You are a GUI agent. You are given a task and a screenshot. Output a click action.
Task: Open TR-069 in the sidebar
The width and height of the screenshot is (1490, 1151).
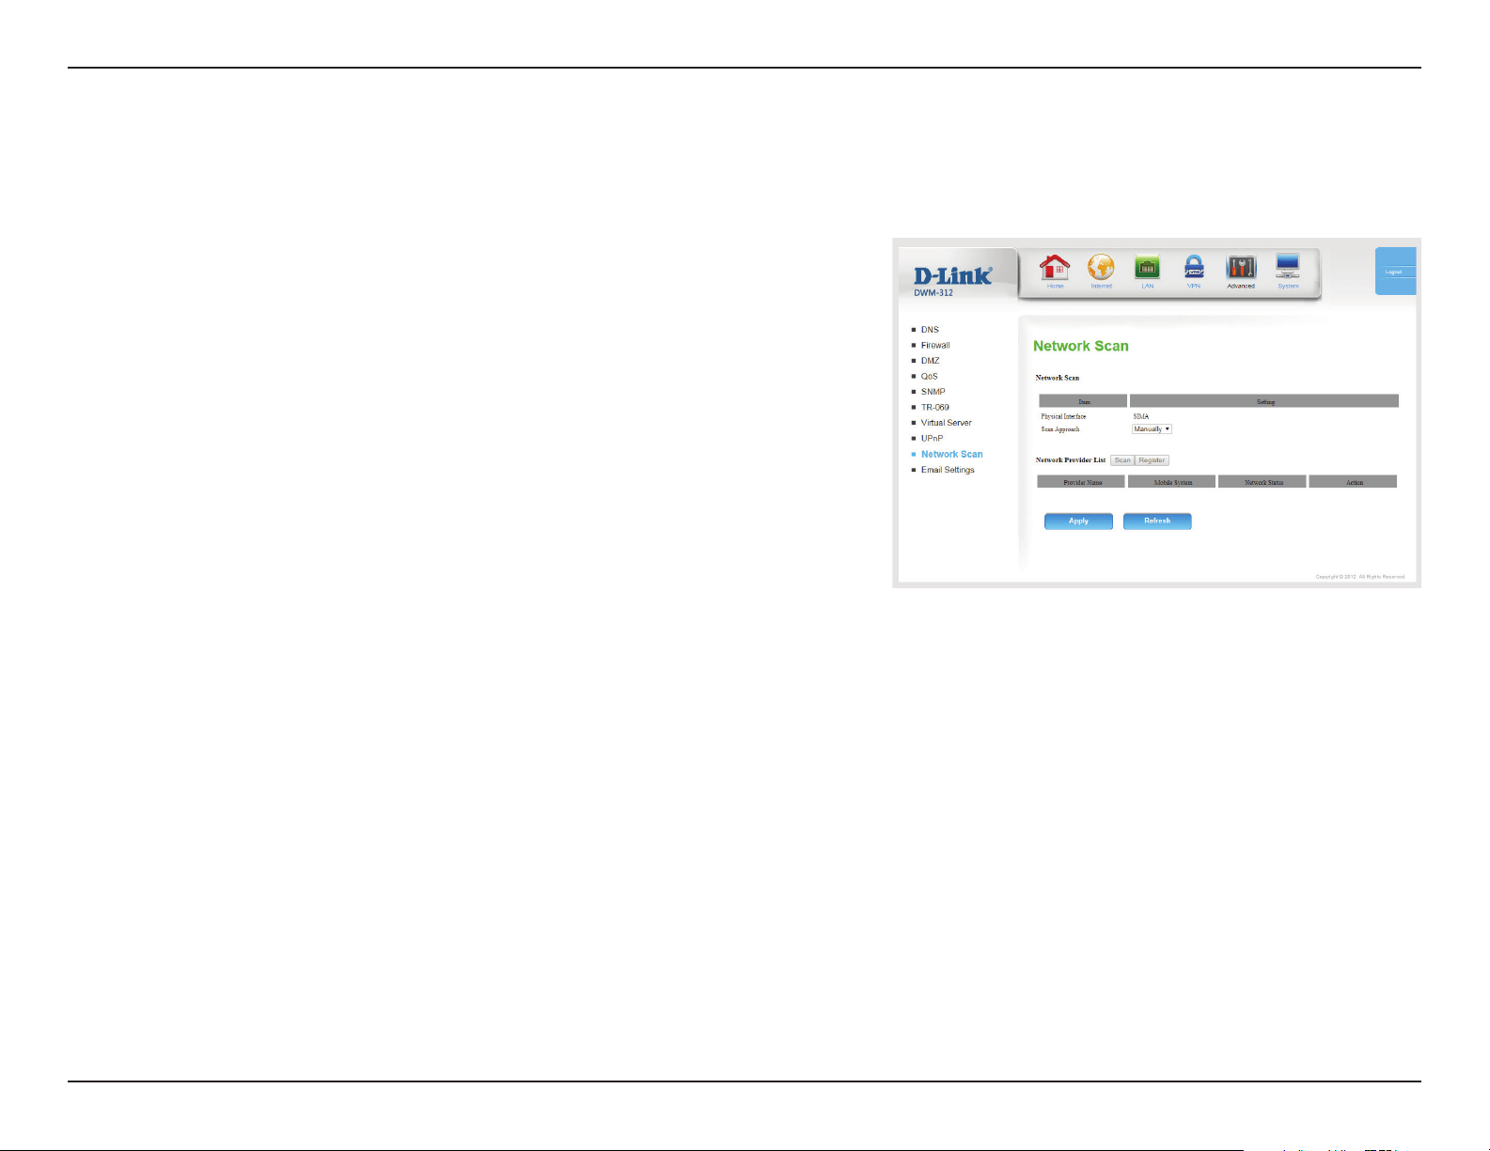(935, 407)
